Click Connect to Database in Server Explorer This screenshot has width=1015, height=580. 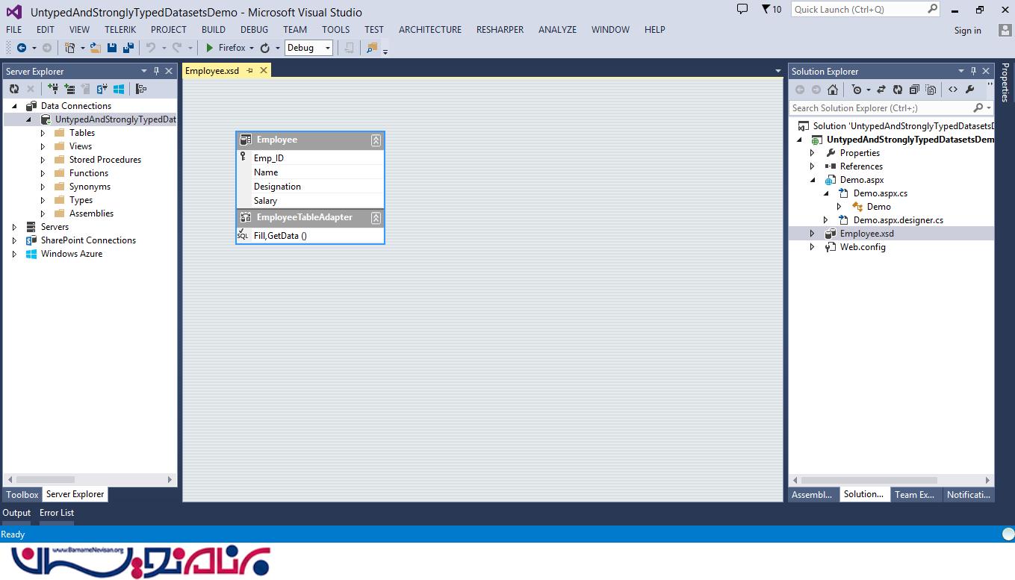[53, 89]
